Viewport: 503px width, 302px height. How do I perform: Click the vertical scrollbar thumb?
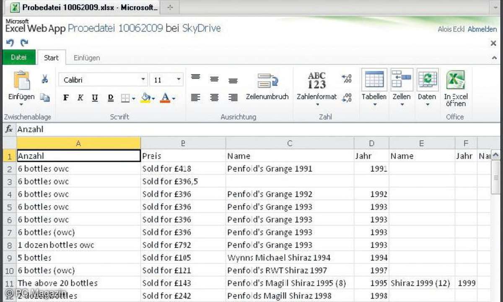click(495, 178)
